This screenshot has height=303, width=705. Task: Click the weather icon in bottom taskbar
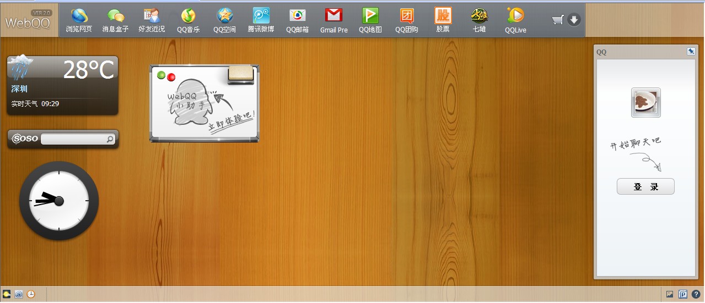(7, 294)
